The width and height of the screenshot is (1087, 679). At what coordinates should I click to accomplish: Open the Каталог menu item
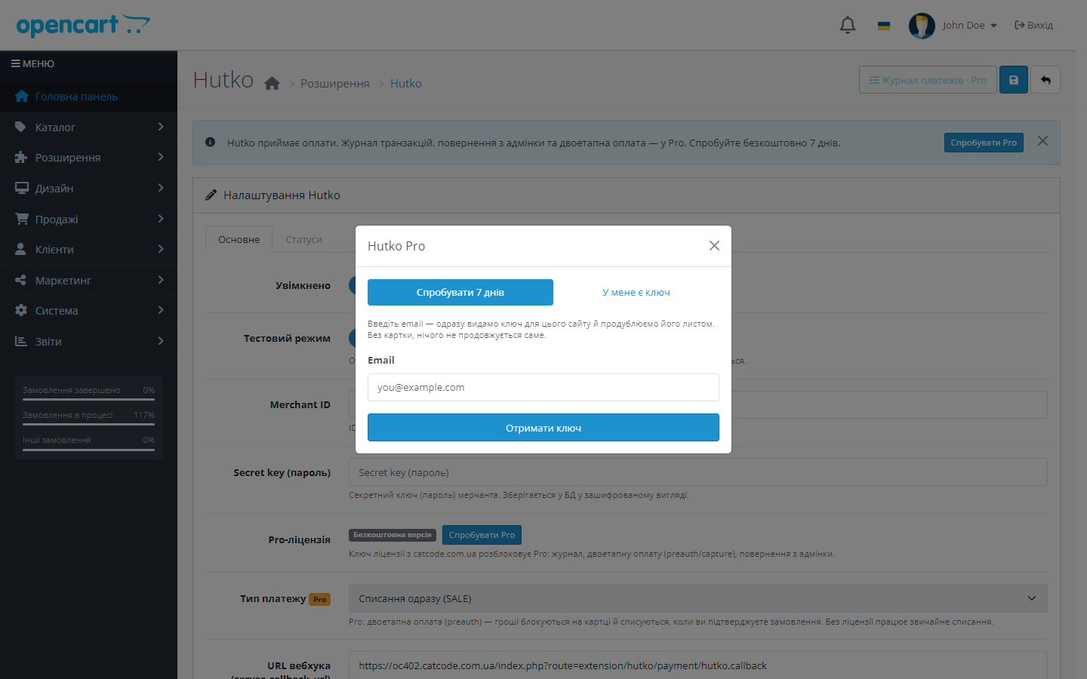point(88,128)
